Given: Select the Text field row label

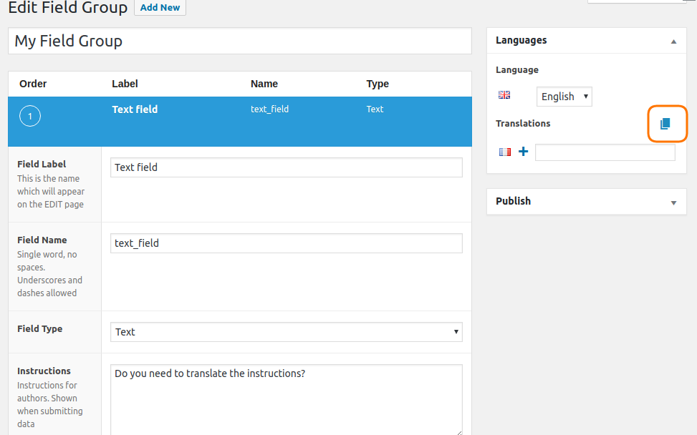Looking at the screenshot, I should 135,109.
